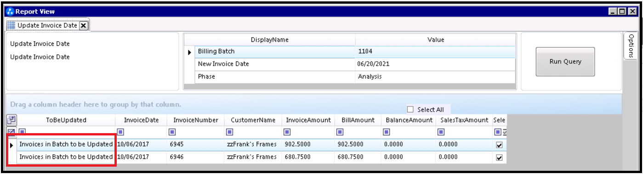Edit the New Invoice Date value 06/20/2021
The height and width of the screenshot is (174, 643).
(x=435, y=64)
